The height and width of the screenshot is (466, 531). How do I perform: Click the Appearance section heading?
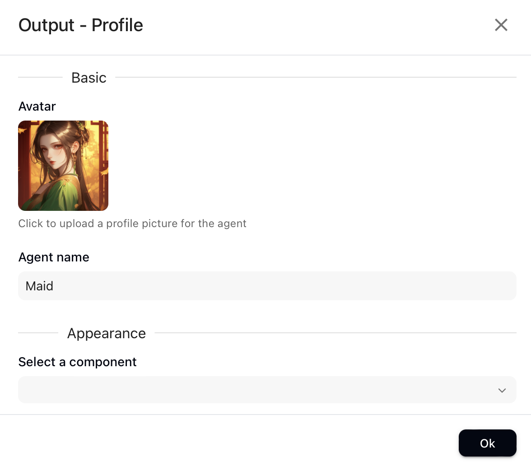click(107, 333)
